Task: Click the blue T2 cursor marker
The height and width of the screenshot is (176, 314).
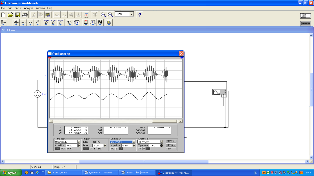Action: [x=182, y=58]
